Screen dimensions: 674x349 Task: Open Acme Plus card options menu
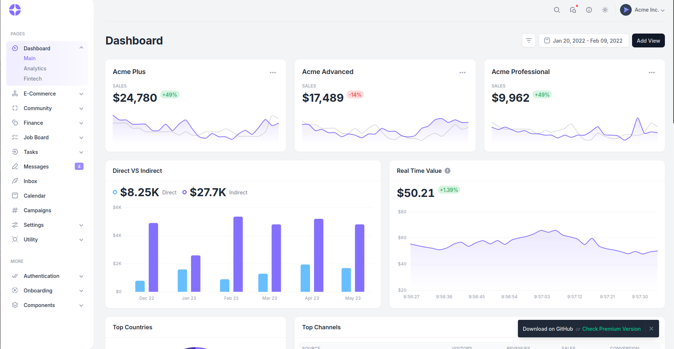pos(273,73)
